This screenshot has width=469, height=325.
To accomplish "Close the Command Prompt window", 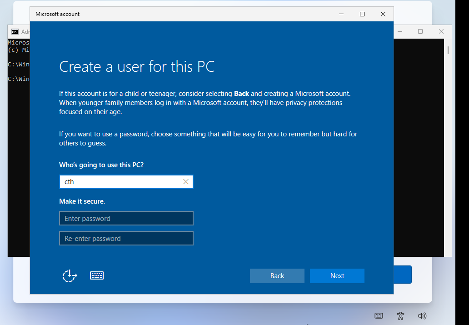I will pyautogui.click(x=441, y=31).
